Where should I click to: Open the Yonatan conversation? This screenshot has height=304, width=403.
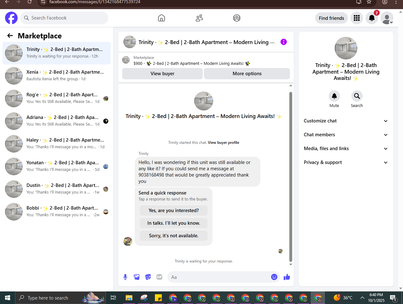pos(57,166)
